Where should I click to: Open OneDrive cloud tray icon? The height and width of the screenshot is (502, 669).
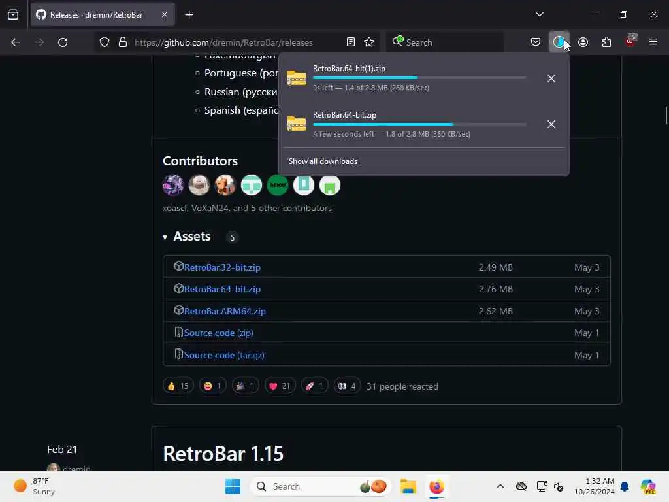pyautogui.click(x=521, y=486)
